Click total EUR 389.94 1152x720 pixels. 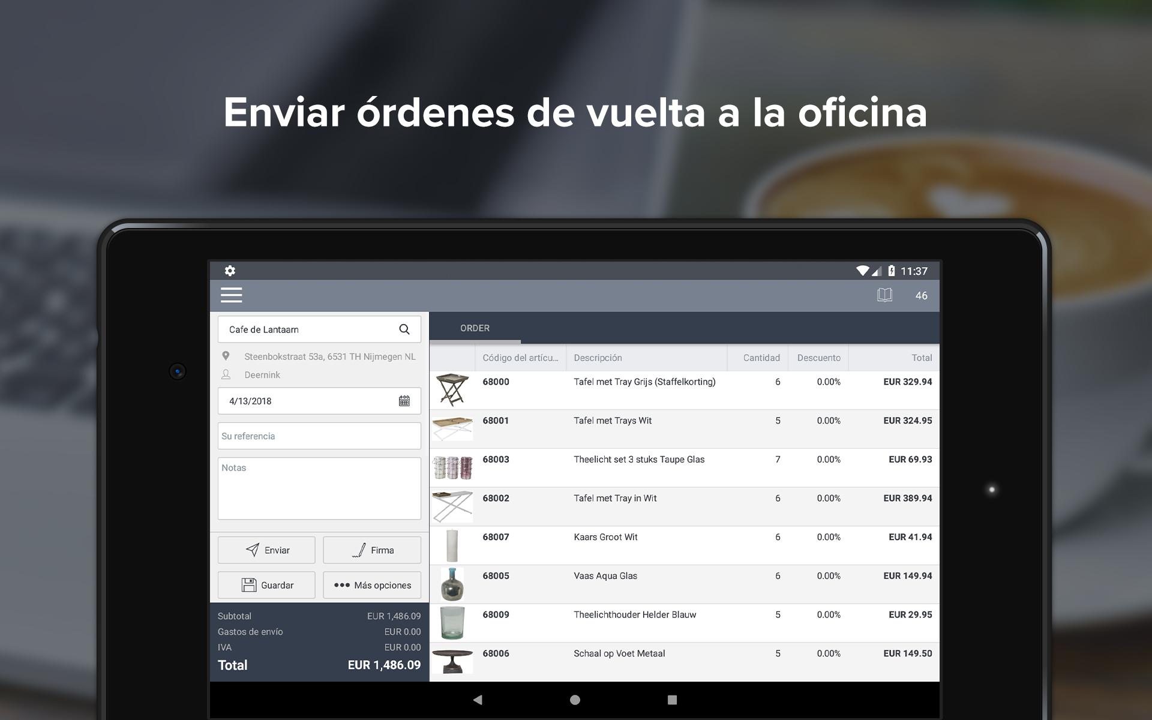907,498
